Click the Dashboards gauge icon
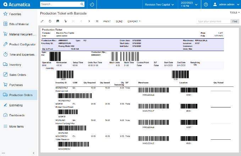The image size is (241, 156). [x=5, y=115]
